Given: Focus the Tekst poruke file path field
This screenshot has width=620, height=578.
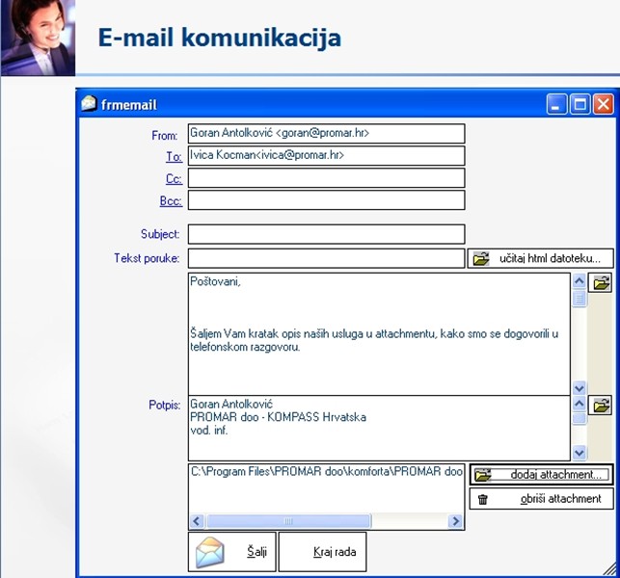Looking at the screenshot, I should [326, 258].
